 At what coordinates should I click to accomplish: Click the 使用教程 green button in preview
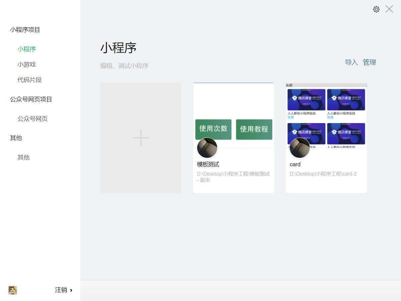point(254,129)
